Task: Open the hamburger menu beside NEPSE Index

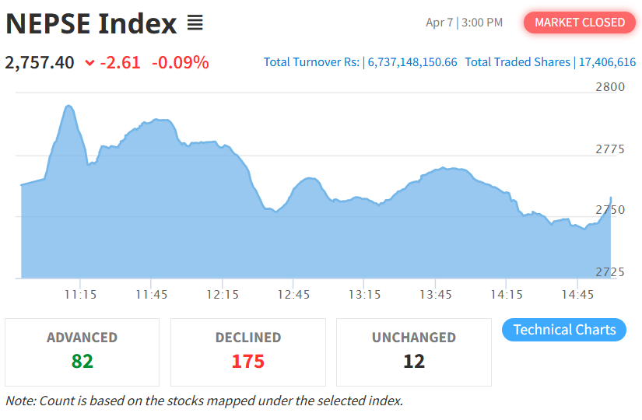Action: (x=195, y=23)
